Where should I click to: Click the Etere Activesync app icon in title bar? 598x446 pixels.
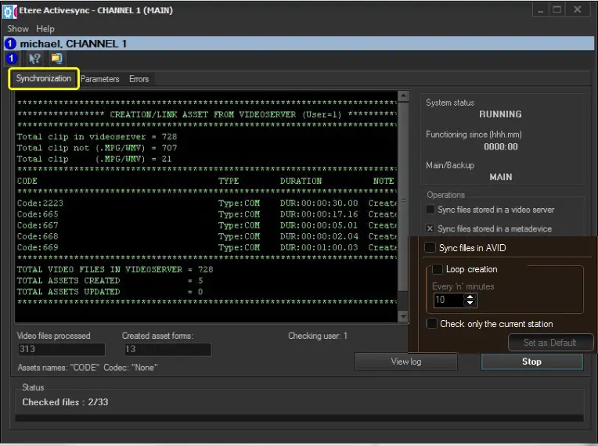coord(9,10)
